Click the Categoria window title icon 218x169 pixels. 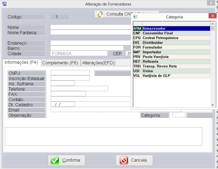click(135, 17)
